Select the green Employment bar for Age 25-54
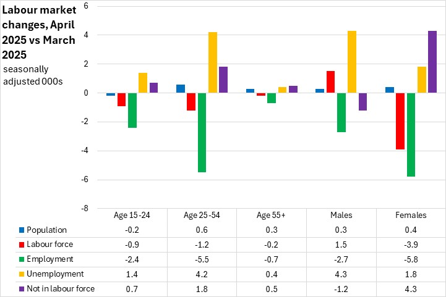The height and width of the screenshot is (297, 446). coord(202,132)
